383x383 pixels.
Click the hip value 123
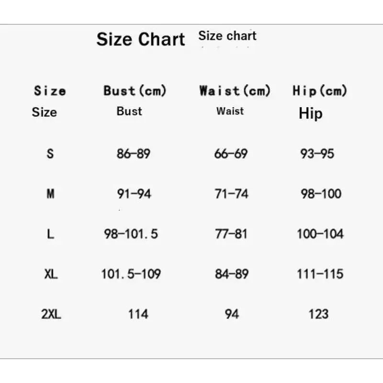point(318,314)
